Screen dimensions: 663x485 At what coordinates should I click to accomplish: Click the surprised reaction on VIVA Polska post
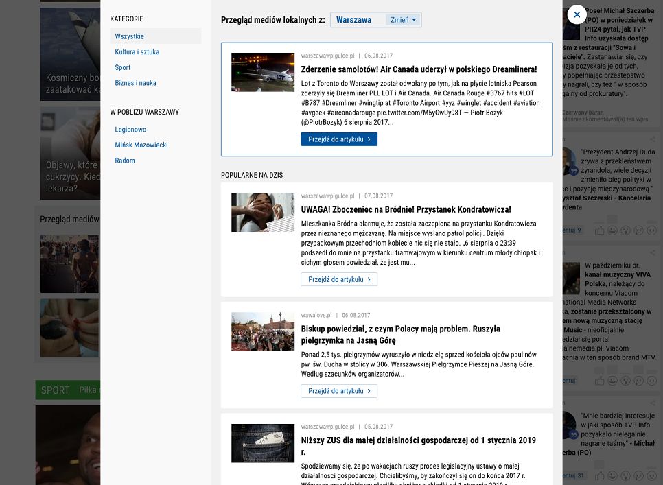coord(626,381)
